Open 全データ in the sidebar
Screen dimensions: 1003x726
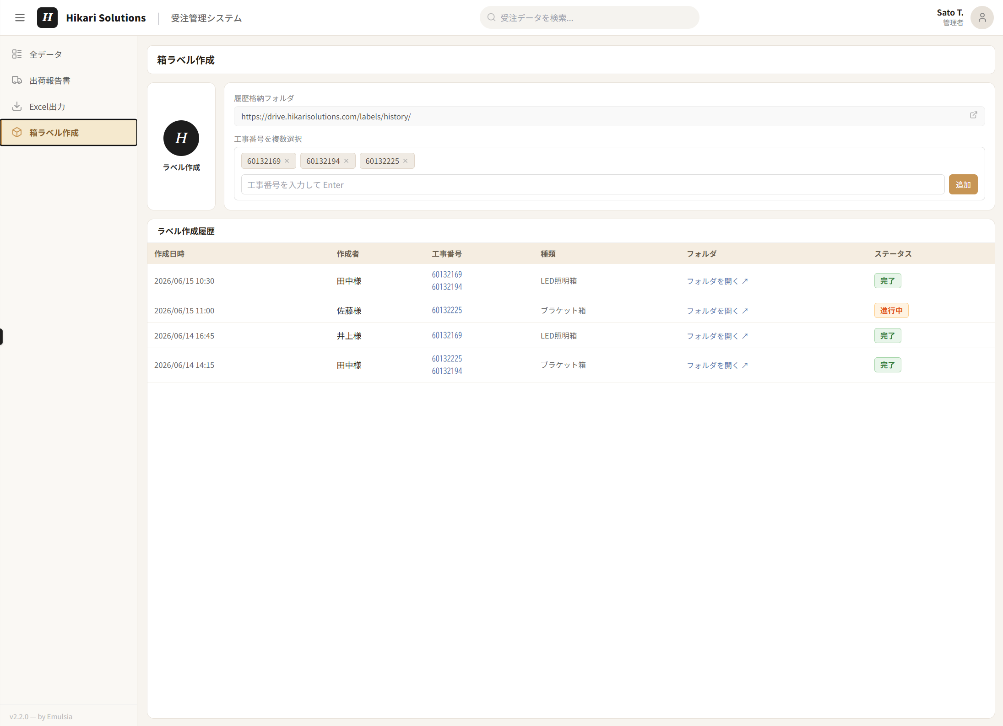click(69, 54)
